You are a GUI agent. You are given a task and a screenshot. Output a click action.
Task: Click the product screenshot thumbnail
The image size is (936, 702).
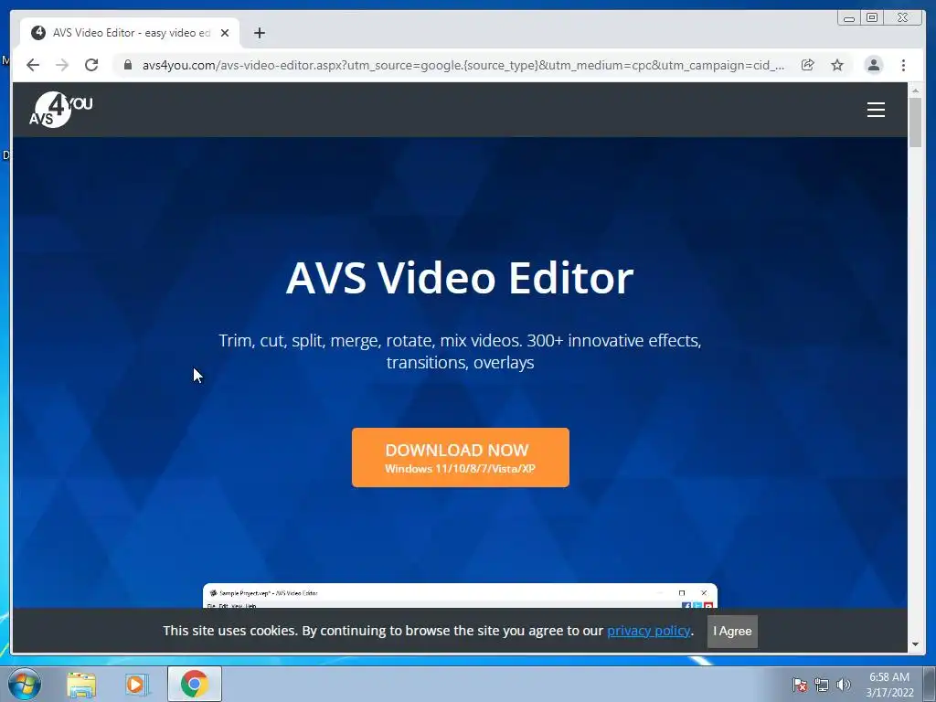click(460, 596)
